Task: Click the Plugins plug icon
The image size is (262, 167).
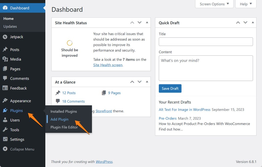Action: (5, 110)
